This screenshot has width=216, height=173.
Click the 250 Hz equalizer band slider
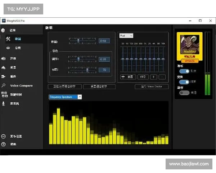(136, 59)
